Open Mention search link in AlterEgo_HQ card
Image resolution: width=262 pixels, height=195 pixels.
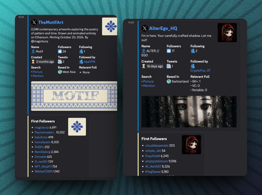pos(149,86)
